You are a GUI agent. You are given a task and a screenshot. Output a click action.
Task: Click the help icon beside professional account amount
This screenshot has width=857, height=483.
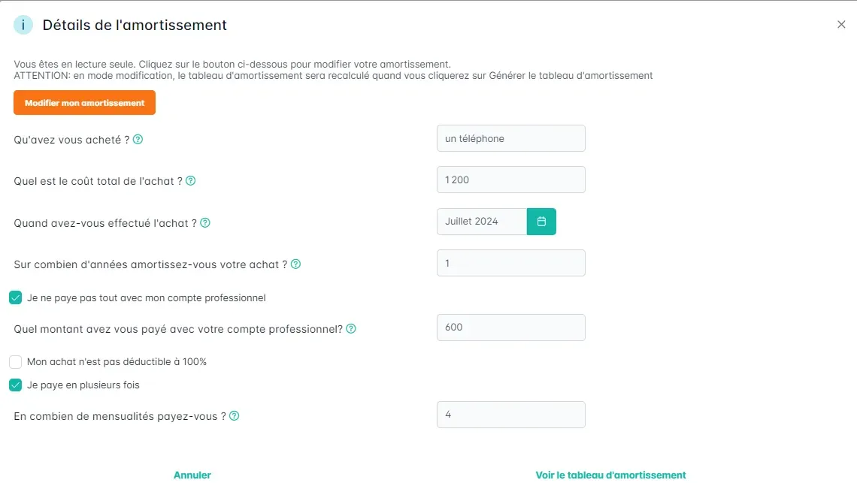click(x=351, y=329)
